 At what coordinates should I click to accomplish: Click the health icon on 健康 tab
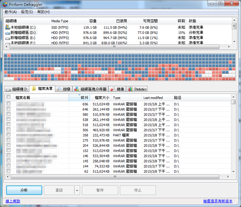tap(113, 89)
